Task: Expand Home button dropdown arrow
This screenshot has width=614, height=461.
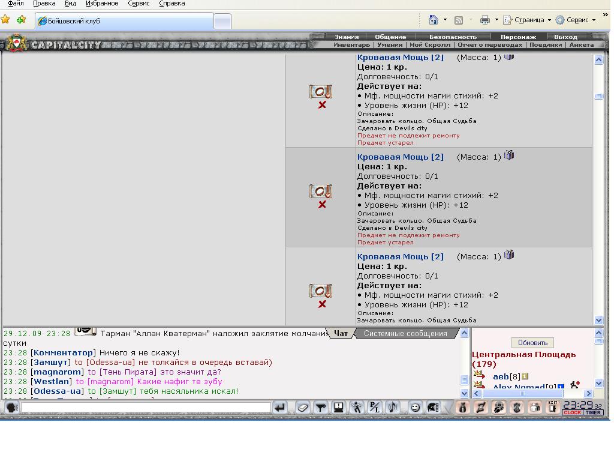Action: pyautogui.click(x=446, y=20)
